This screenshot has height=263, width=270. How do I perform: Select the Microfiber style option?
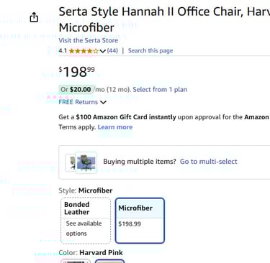(x=140, y=221)
